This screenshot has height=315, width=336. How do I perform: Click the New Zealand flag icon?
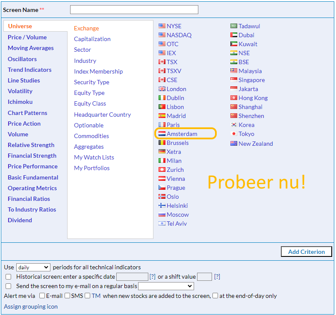coord(233,144)
